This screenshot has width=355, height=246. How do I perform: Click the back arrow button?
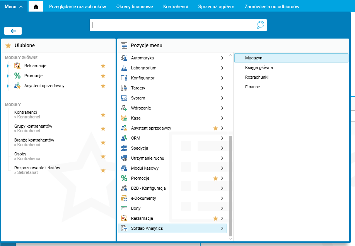[x=13, y=31]
